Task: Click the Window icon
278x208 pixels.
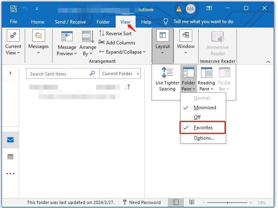Action: pos(186,35)
